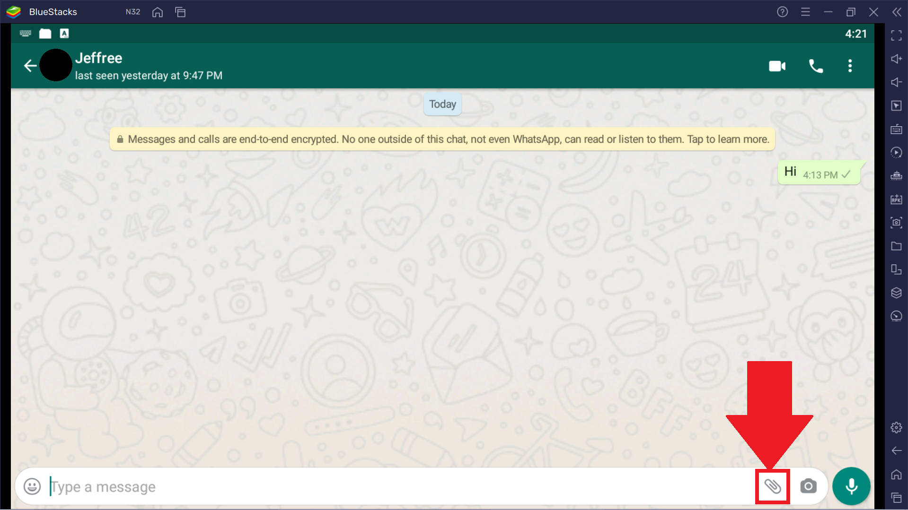Open the eco mode sidebar icon
This screenshot has width=908, height=510.
(x=896, y=316)
